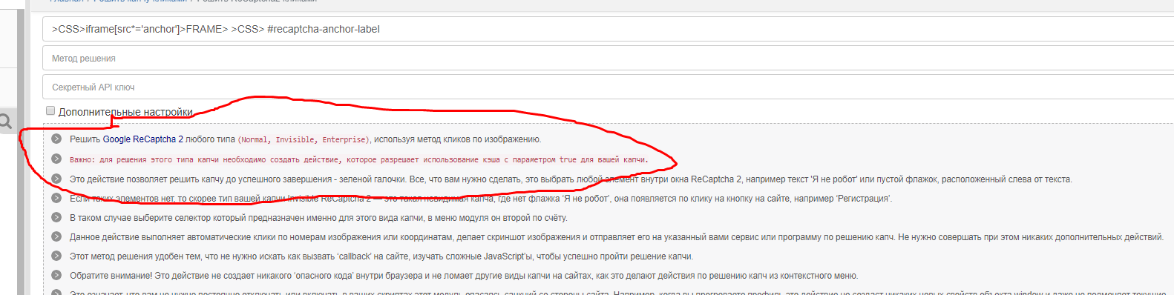
Task: Click the line starting Если таких элементов нет
Action: coord(481,199)
